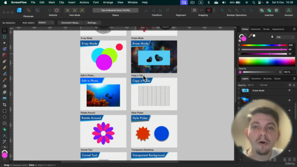Click the first View Mode icon

tap(67, 10)
